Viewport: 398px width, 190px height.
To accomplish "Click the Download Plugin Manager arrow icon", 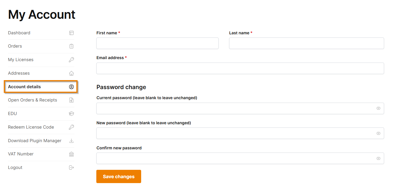I will click(71, 141).
